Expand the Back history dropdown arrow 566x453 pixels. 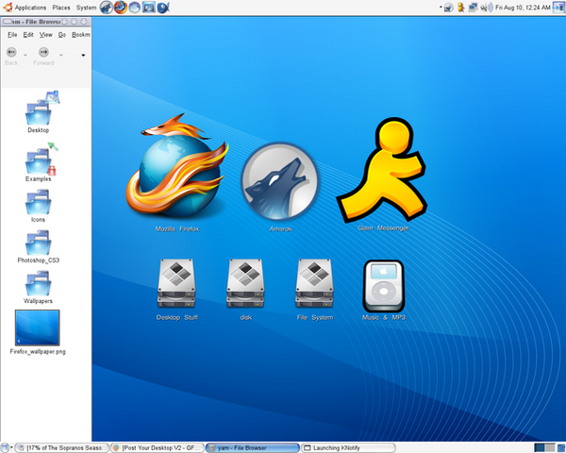25,56
